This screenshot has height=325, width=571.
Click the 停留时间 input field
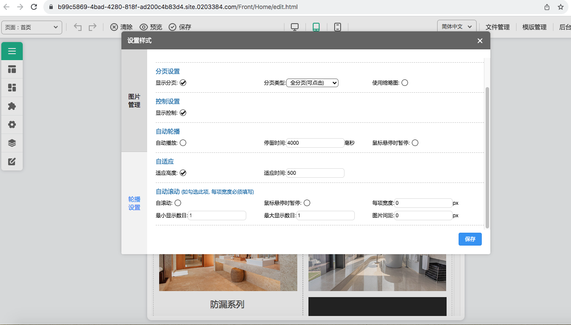[x=315, y=143]
